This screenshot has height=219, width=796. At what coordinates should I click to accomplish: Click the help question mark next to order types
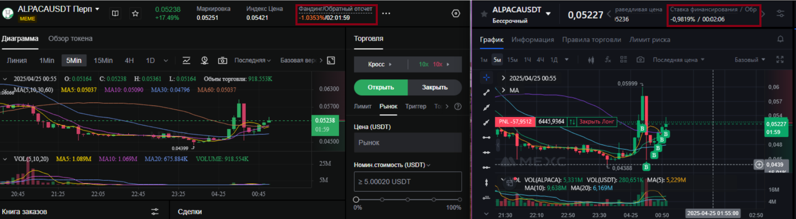point(458,106)
